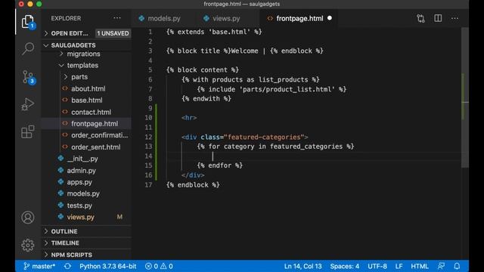Screen dimensions: 484x272
Task: Open admin.py in the file tree
Action: (x=81, y=171)
